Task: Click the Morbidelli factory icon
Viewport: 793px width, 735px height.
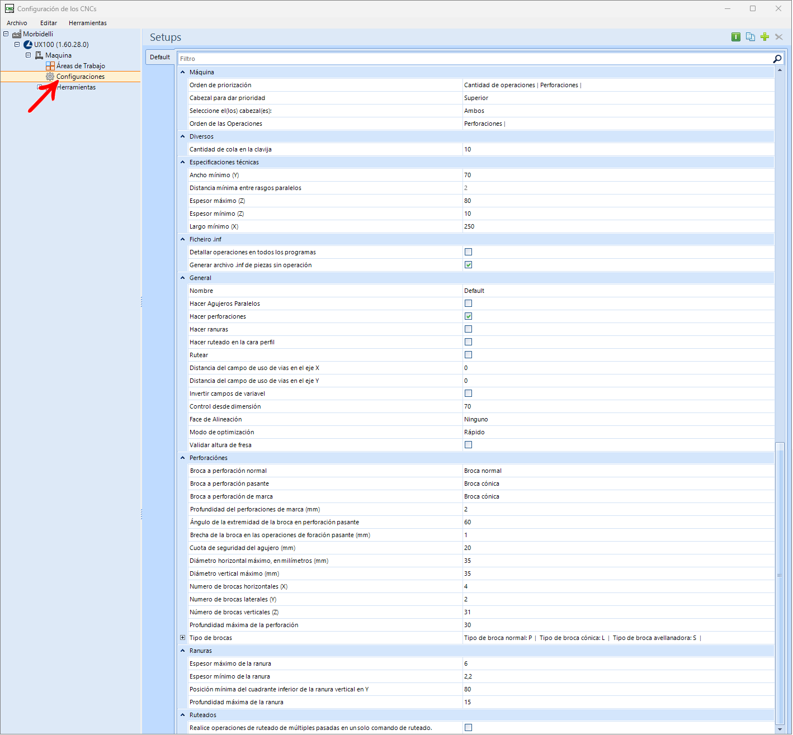Action: [17, 34]
